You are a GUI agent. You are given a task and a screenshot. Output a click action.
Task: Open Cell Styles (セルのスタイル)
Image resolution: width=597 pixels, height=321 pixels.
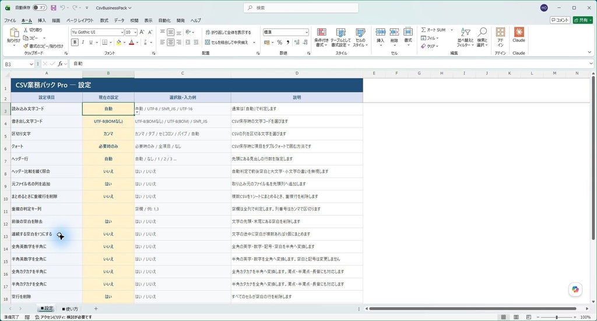coord(360,37)
